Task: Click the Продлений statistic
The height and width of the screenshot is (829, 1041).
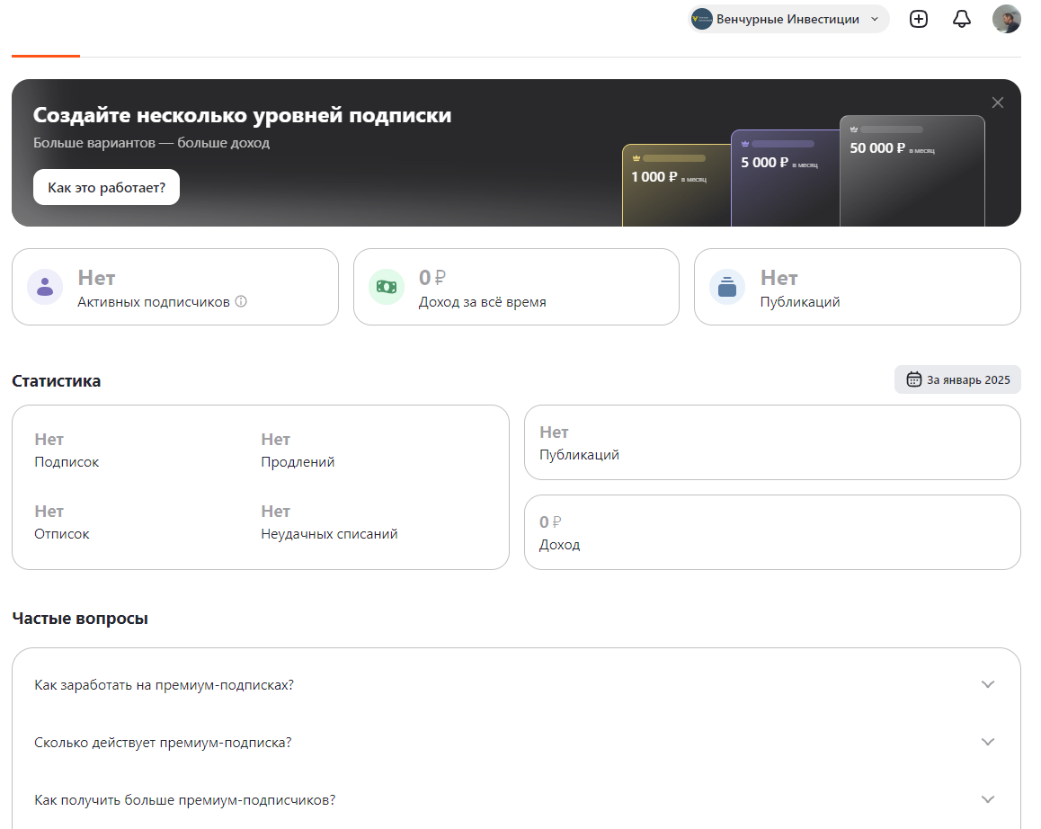Action: click(x=298, y=450)
